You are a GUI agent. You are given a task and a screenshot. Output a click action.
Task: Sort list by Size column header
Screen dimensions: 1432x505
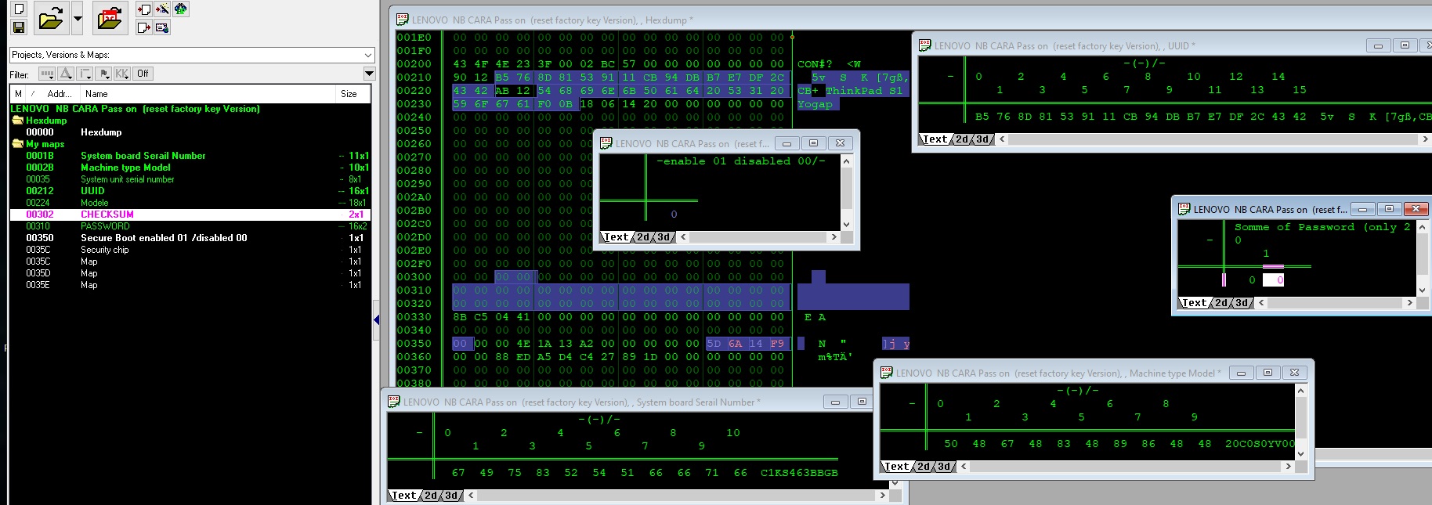pos(349,94)
